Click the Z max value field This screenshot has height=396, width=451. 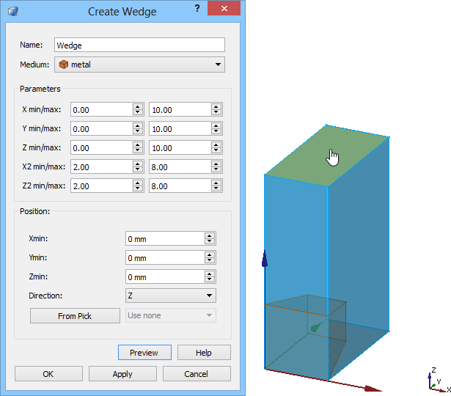pos(180,148)
